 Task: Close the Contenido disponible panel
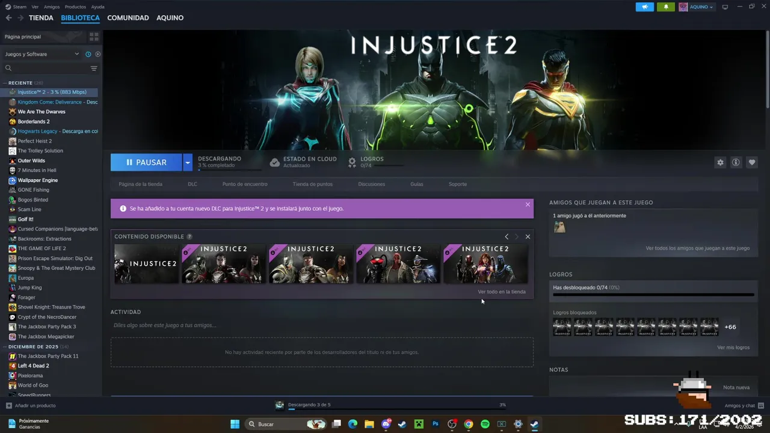(528, 236)
